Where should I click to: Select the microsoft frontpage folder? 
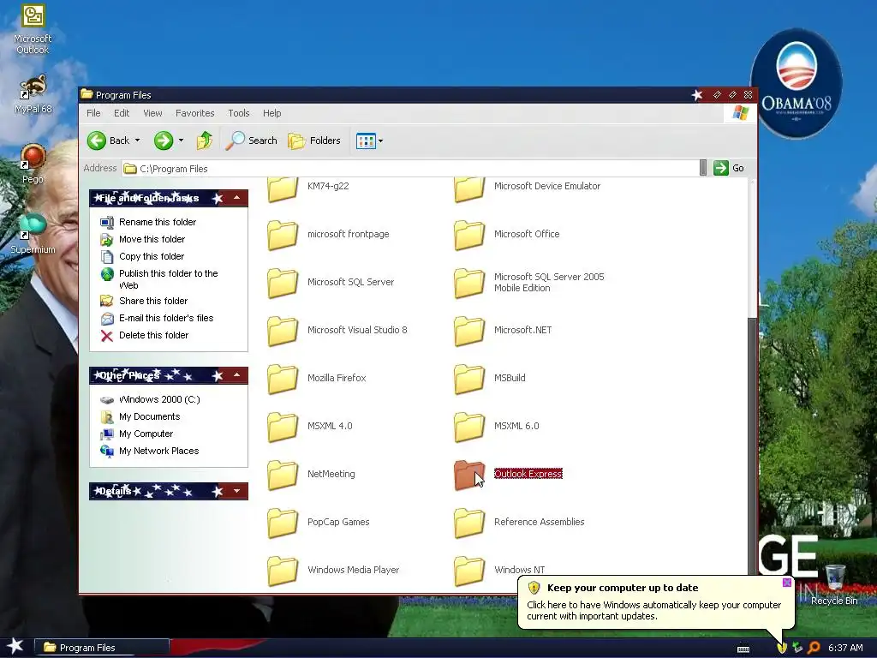click(328, 235)
